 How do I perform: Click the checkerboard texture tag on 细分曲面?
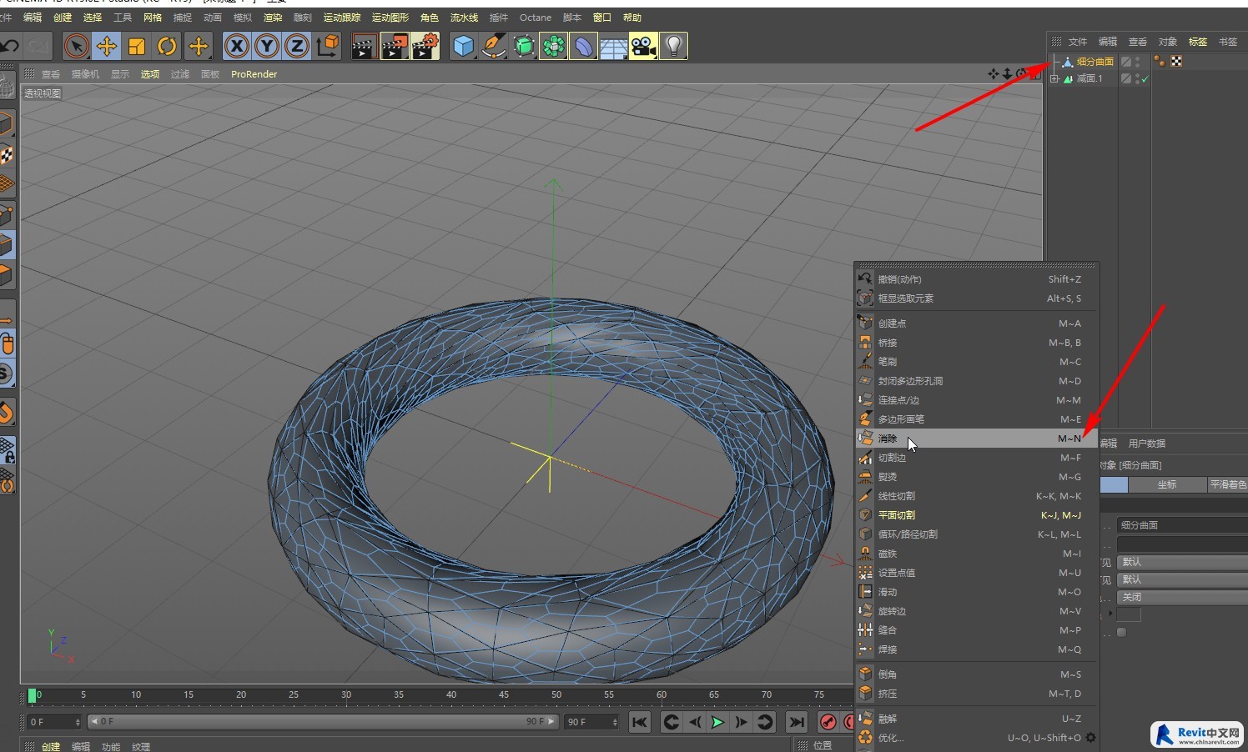point(1176,62)
